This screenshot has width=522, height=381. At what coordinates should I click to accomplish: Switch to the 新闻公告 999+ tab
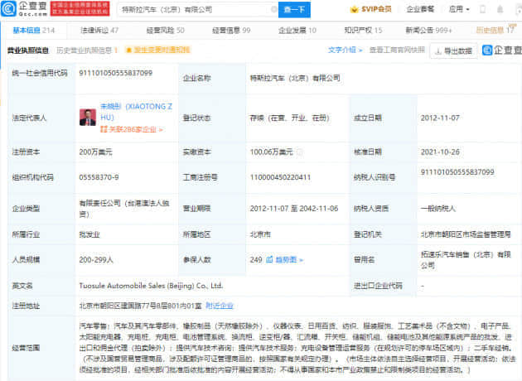(x=428, y=31)
